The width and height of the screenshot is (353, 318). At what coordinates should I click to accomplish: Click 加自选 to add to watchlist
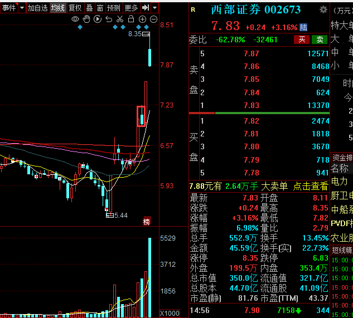[x=38, y=8]
